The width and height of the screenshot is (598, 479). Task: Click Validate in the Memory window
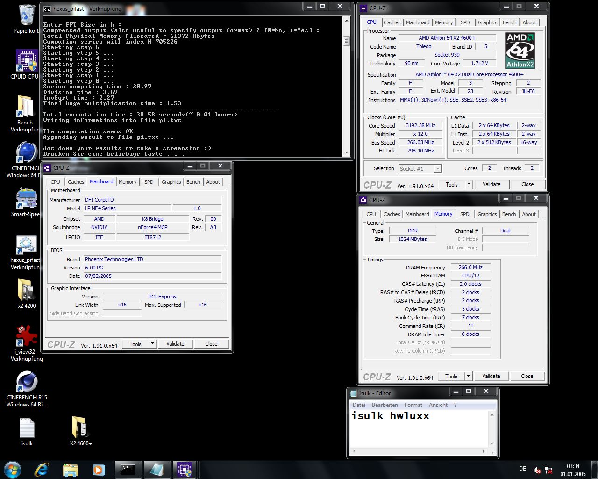click(491, 376)
